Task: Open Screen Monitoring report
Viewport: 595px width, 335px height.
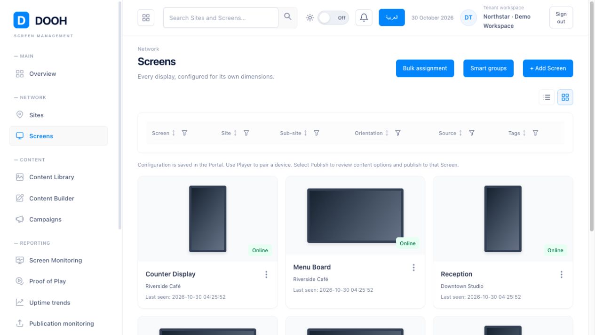Action: click(x=58, y=260)
